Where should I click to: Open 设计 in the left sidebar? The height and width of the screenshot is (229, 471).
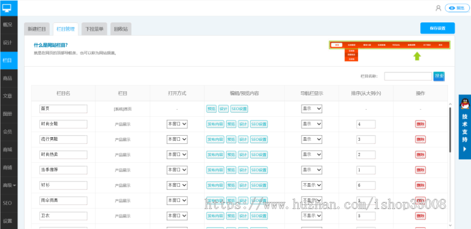click(7, 42)
